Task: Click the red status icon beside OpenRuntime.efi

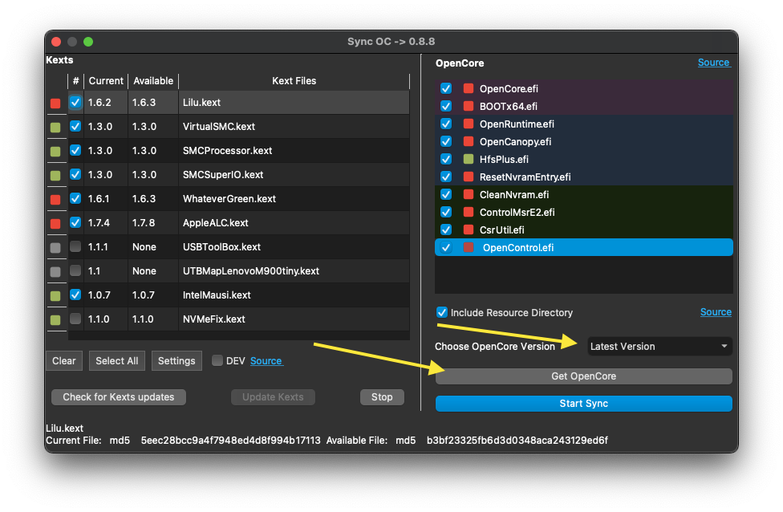Action: tap(469, 124)
